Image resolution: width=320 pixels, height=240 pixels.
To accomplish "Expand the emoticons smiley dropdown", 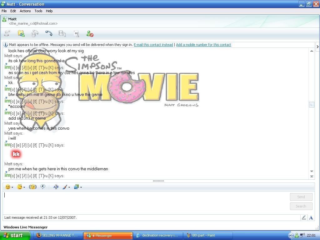I will point(12,187).
